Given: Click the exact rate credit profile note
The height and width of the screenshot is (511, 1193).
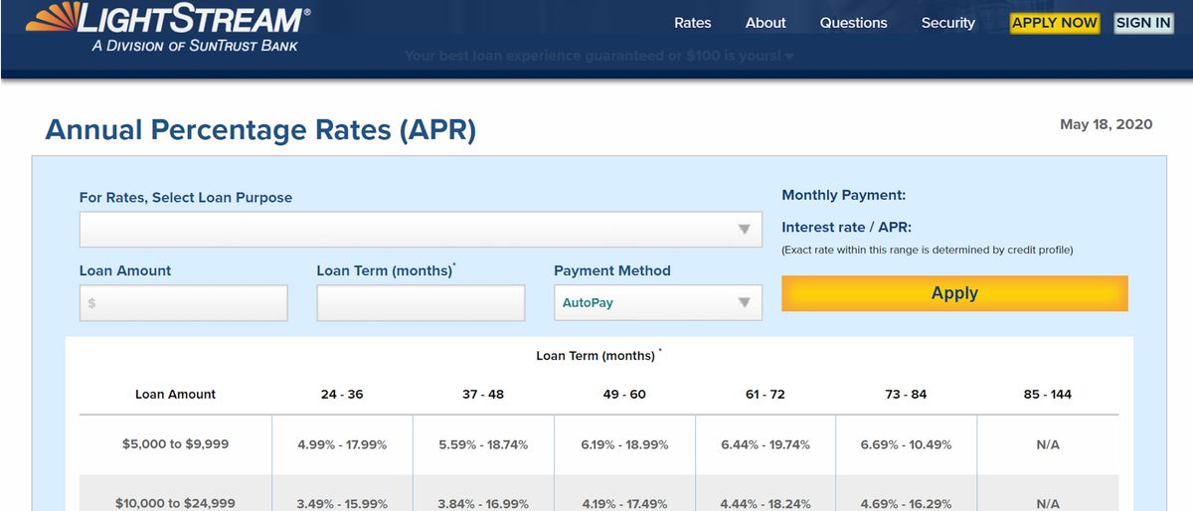Looking at the screenshot, I should [928, 250].
